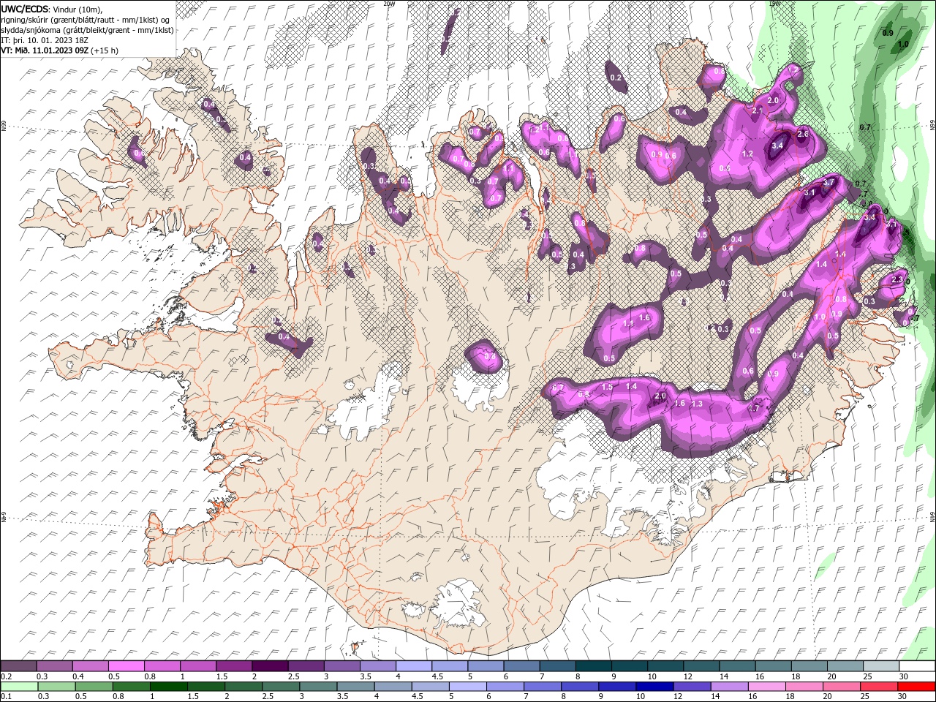Click the darkest purple 2 swatch in top legend row

tap(269, 666)
